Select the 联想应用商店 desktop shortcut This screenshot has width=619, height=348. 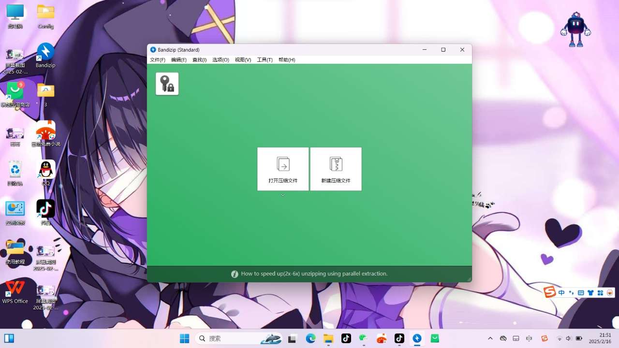[x=15, y=95]
